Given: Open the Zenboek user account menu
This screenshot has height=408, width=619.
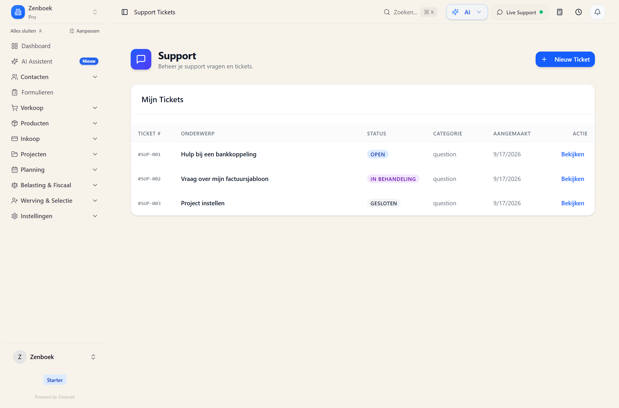Looking at the screenshot, I should (54, 357).
